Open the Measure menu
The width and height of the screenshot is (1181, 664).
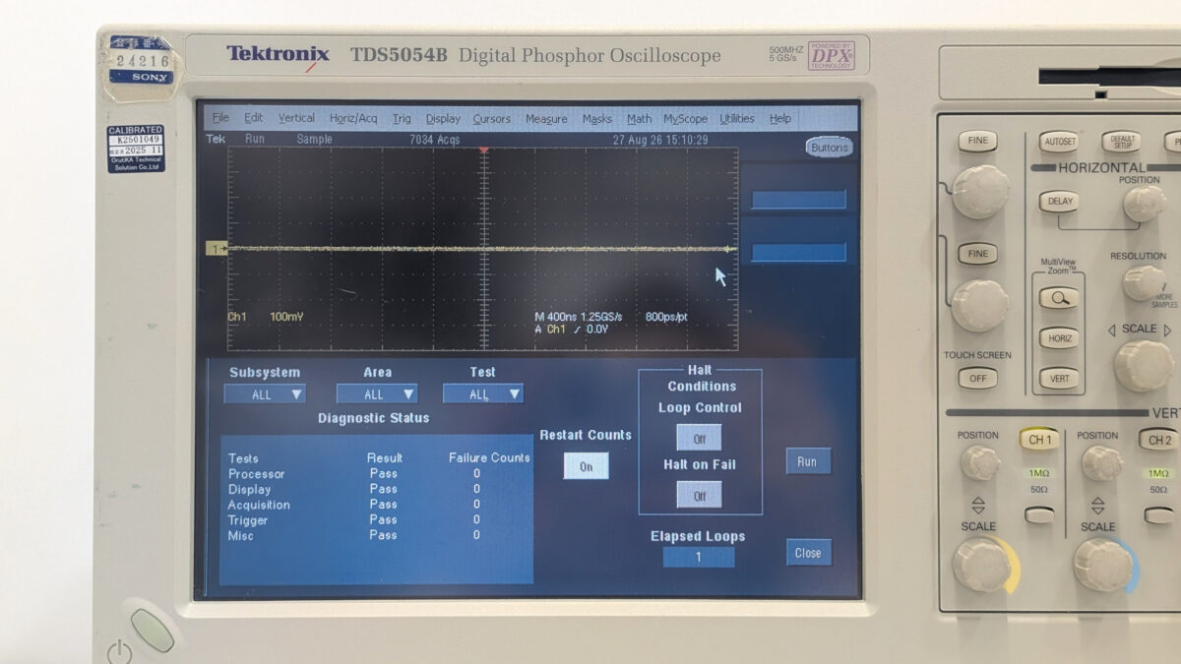click(546, 118)
